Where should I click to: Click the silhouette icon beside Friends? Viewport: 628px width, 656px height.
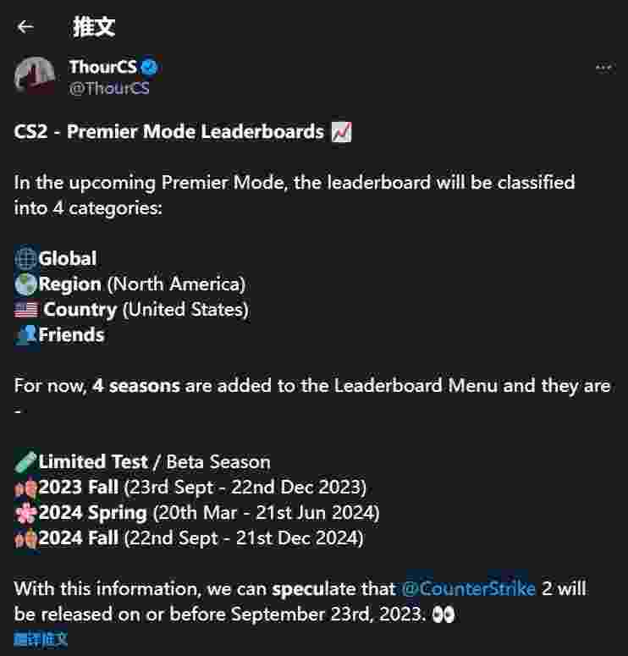26,334
